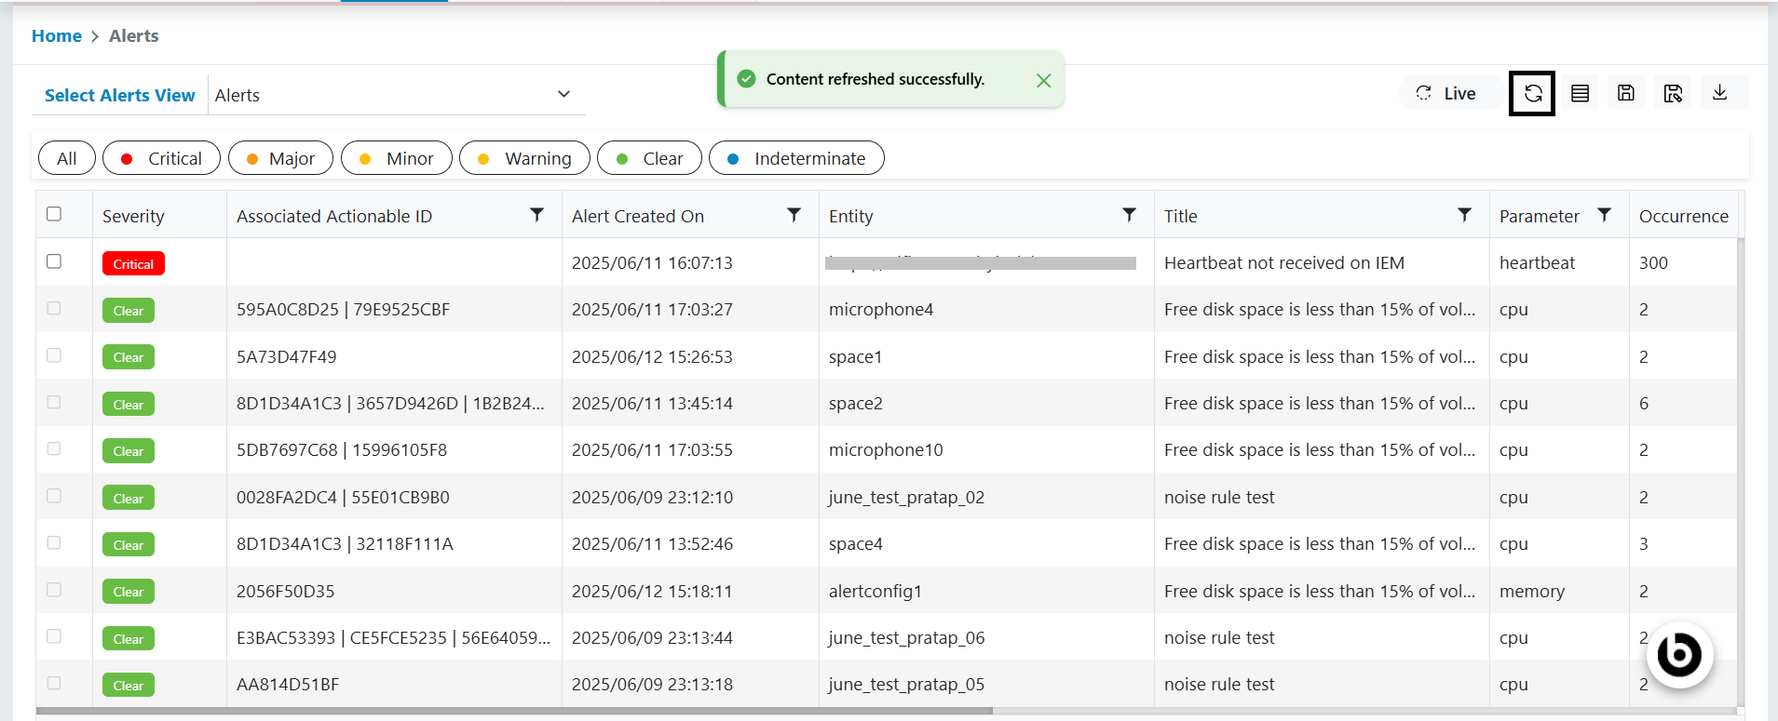Viewport: 1778px width, 721px height.
Task: Click the horizontal scrollbar below the table
Action: coord(514,712)
